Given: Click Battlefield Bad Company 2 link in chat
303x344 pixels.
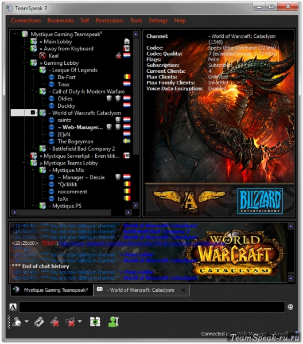Looking at the screenshot, I should click(156, 232).
